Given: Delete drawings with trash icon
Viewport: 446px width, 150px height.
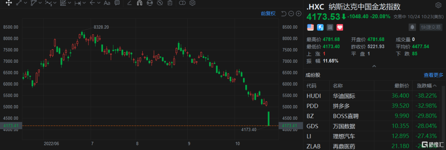Looking at the screenshot, I should [170, 3].
